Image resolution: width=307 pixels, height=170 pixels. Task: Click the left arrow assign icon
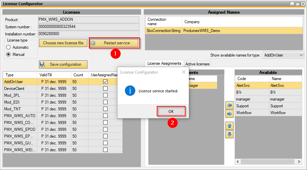(229, 106)
